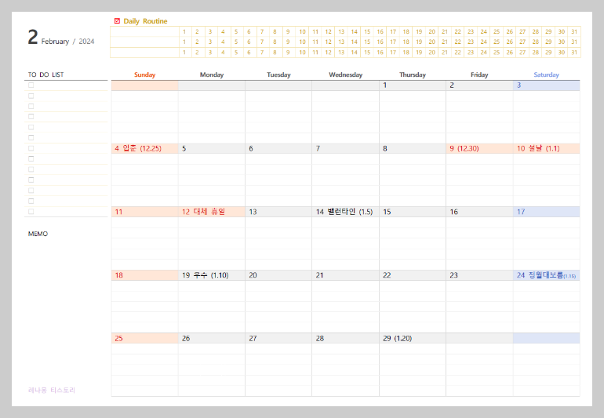Click calendar date 13 under Tuesday
The height and width of the screenshot is (418, 604).
pyautogui.click(x=253, y=212)
